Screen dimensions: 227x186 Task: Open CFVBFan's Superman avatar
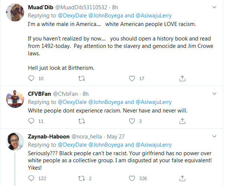click(15, 99)
